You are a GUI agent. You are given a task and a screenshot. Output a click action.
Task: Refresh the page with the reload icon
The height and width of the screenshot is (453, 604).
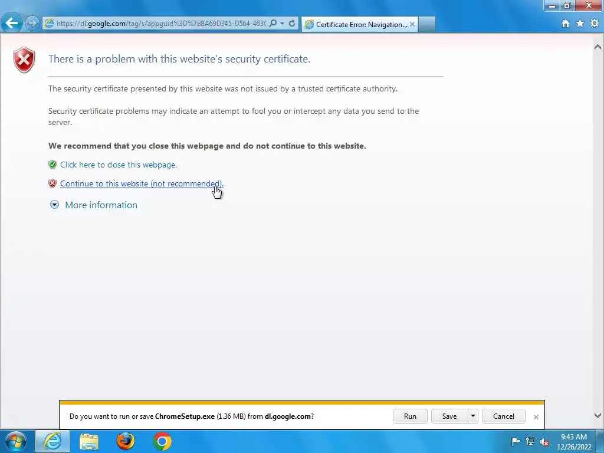click(292, 23)
